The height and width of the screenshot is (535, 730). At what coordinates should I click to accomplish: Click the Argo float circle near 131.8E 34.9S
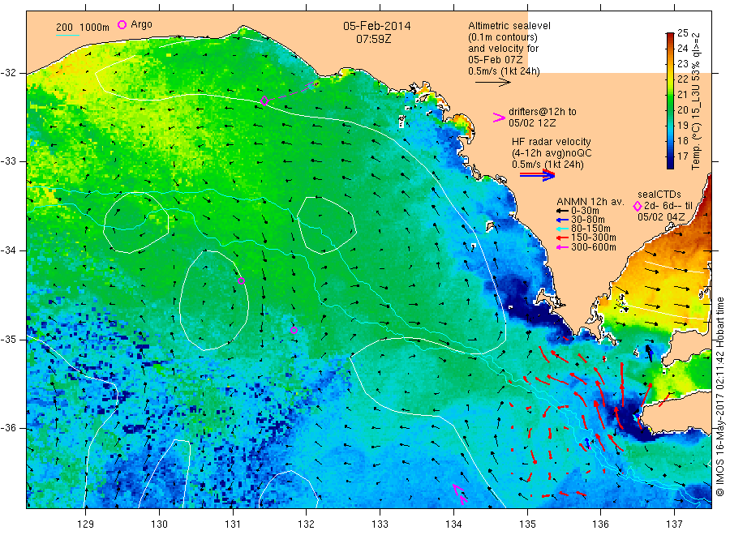point(294,330)
